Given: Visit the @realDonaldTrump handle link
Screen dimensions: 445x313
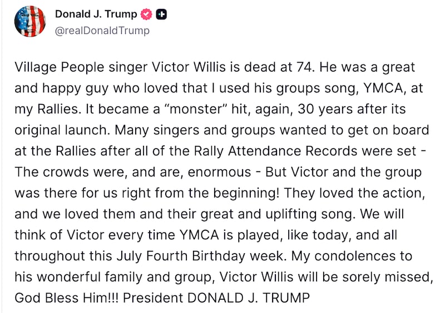Looking at the screenshot, I should pos(102,31).
